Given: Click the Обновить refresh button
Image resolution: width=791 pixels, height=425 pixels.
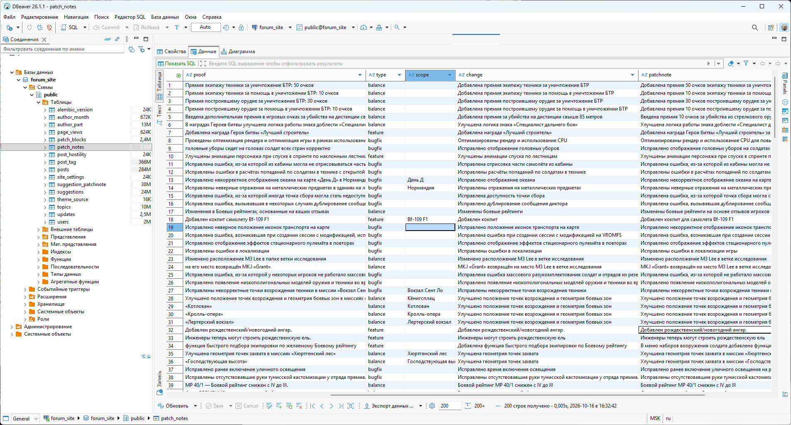Looking at the screenshot, I should pos(173,406).
